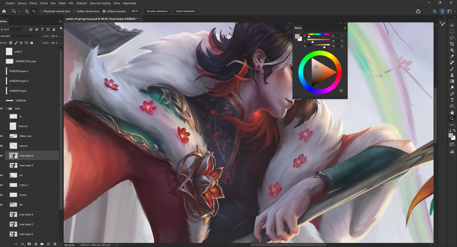Screen dimensions: 457x247
Task: Create a new layer with plus icon
Action: (48, 244)
